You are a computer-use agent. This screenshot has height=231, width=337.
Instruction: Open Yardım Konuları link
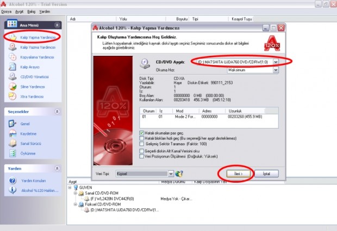pyautogui.click(x=34, y=181)
